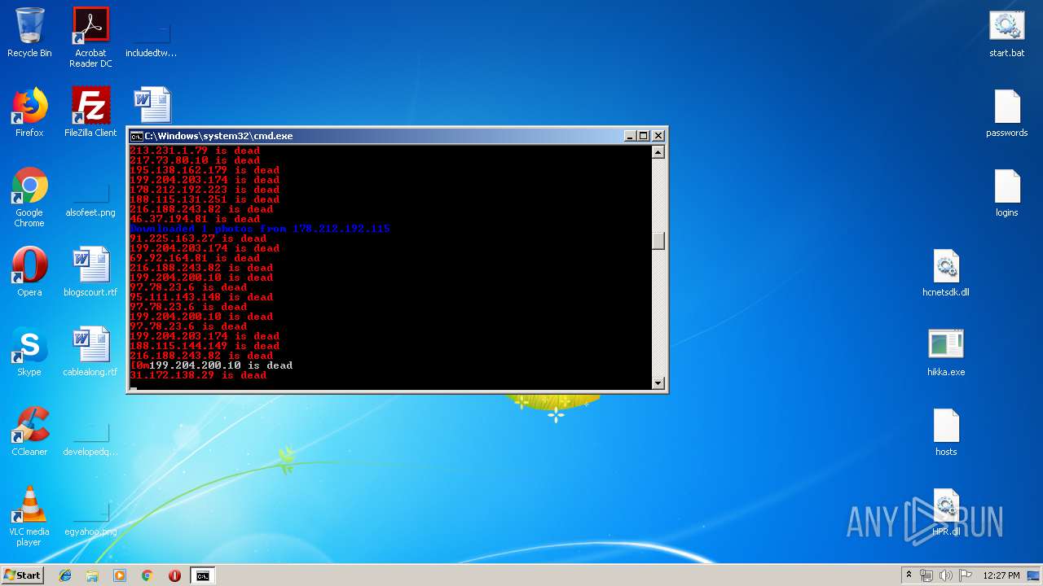Open VLC media player shortcut
This screenshot has height=586, width=1043.
(29, 516)
